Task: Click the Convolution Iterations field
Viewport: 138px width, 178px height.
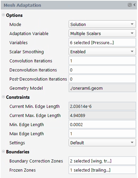Action: 102,61
